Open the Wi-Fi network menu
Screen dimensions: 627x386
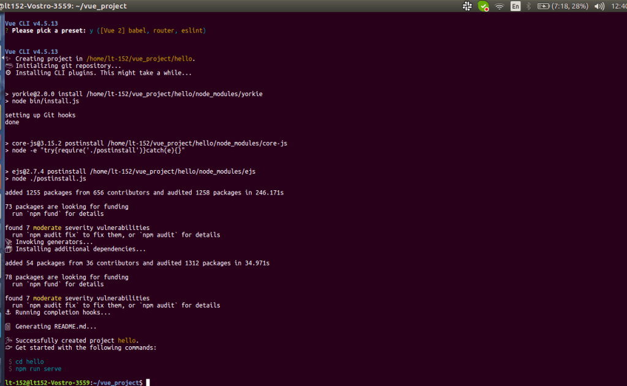(x=500, y=6)
